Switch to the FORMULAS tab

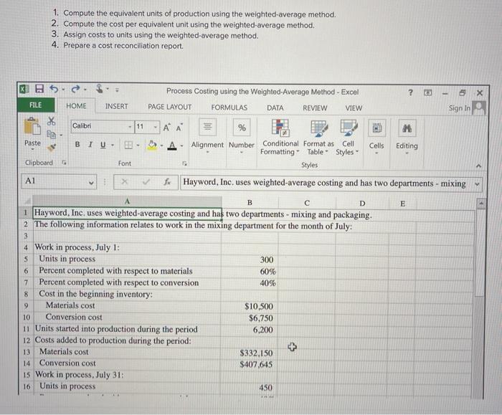[229, 108]
